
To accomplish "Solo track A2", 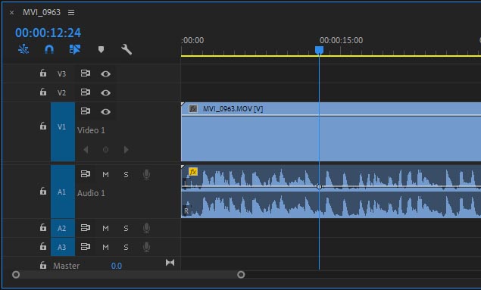I will coord(126,229).
